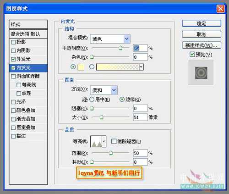Enable the 光泽 checkbox
This screenshot has width=229, height=194.
click(13, 102)
